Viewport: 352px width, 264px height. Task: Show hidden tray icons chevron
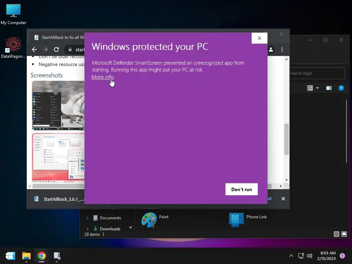[x=291, y=256]
